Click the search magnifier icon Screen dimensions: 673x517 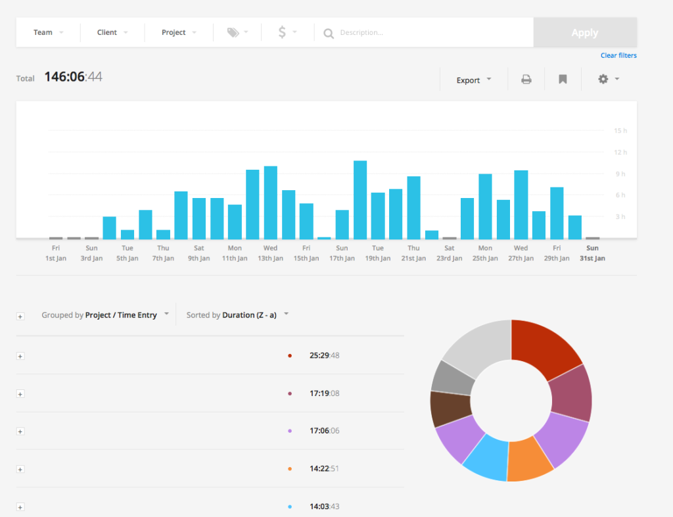(x=329, y=33)
